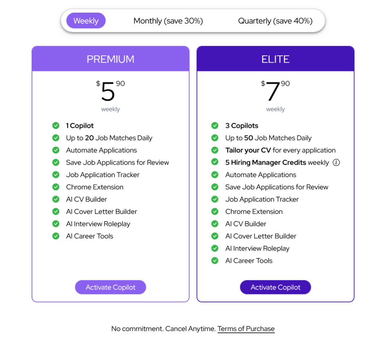Image resolution: width=371 pixels, height=344 pixels.
Task: Click the checkmark beside 1 Copilot
Action: (x=56, y=126)
